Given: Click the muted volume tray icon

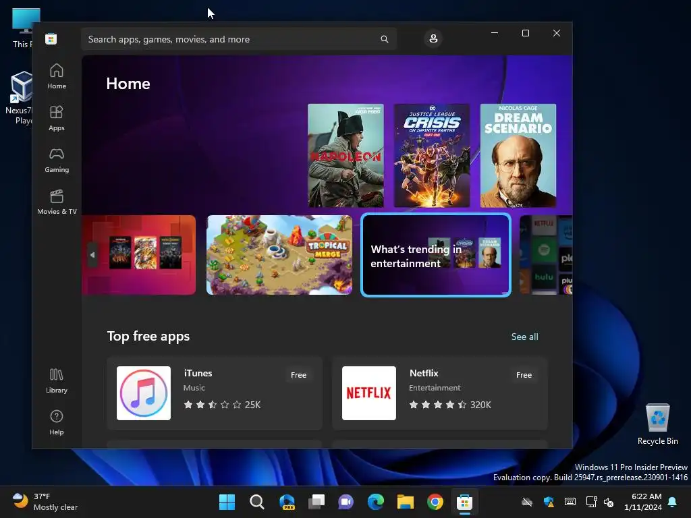Looking at the screenshot, I should click(x=609, y=502).
